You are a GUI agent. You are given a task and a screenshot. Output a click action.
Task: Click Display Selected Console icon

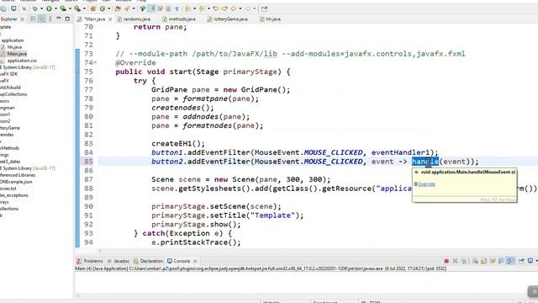click(530, 261)
